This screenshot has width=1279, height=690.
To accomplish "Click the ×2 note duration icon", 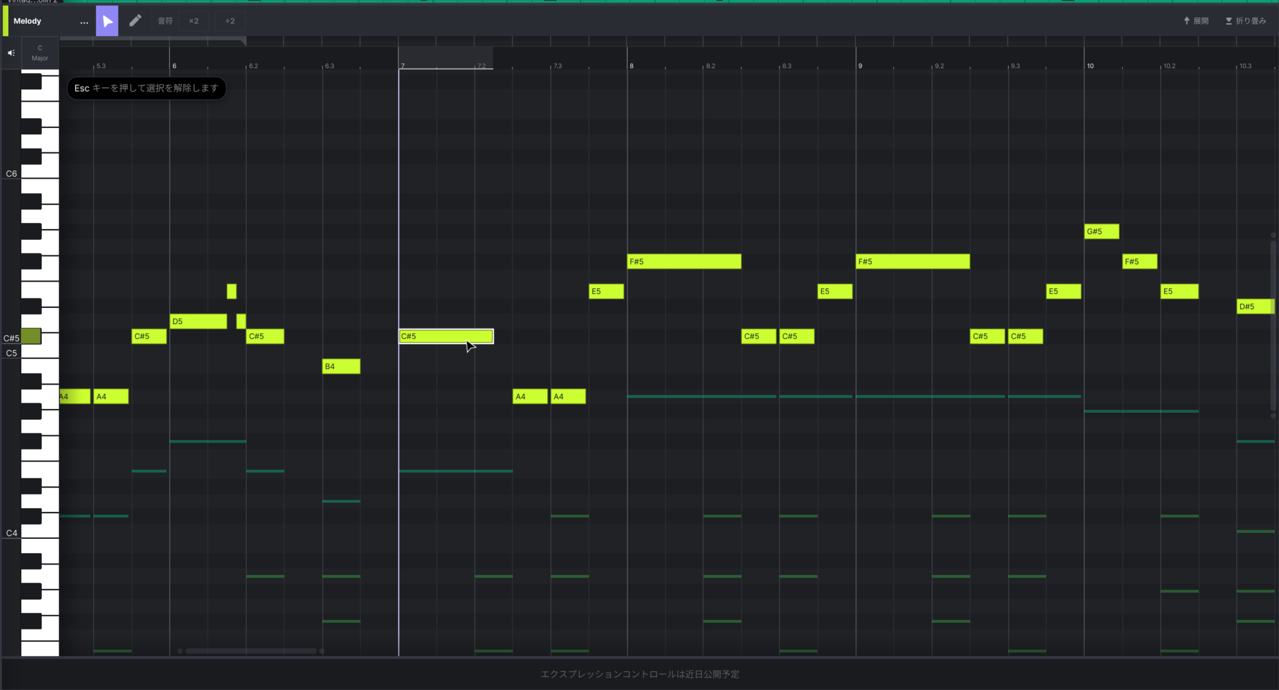I will (194, 21).
